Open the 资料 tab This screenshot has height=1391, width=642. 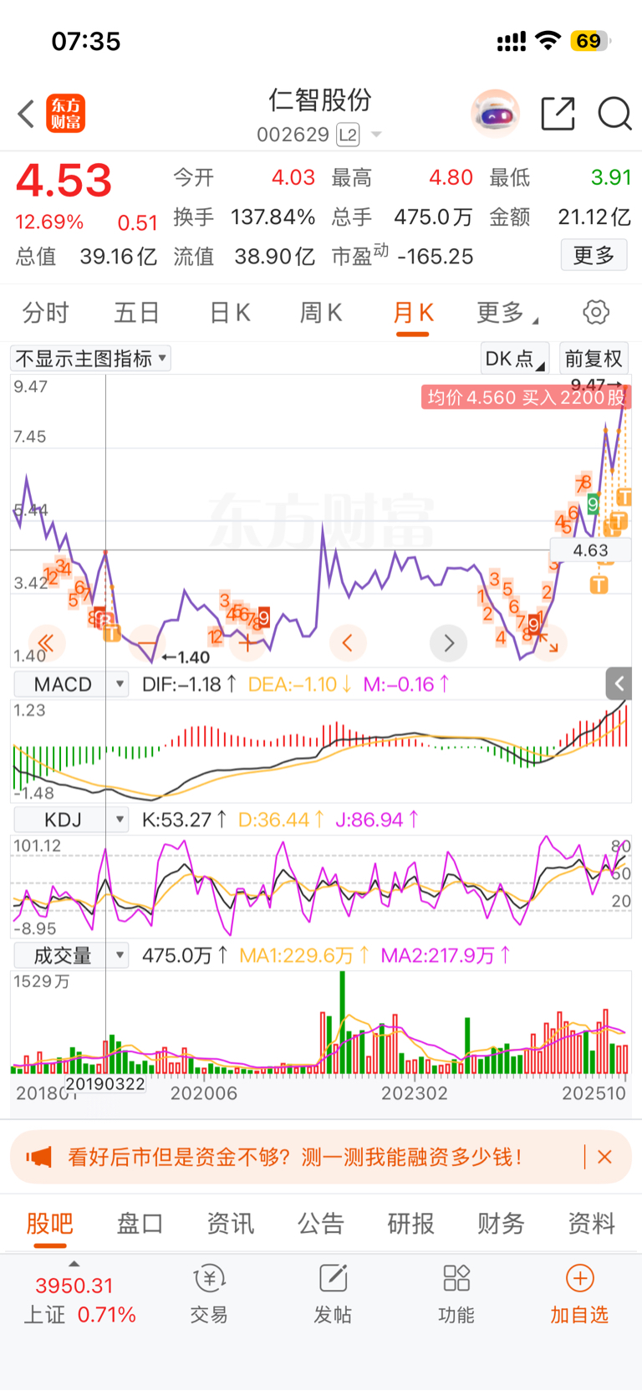[x=591, y=1224]
